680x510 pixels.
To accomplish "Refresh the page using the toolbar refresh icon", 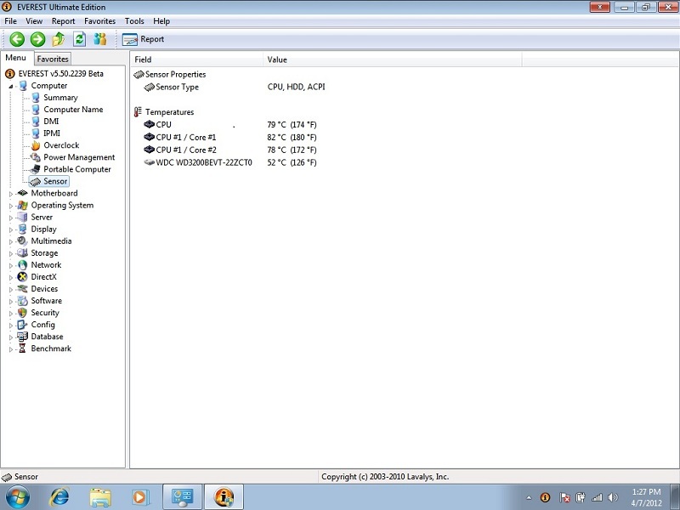I will click(79, 39).
